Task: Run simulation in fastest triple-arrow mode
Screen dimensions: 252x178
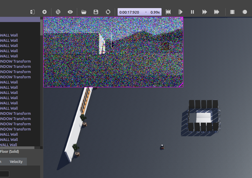Action: (x=216, y=12)
